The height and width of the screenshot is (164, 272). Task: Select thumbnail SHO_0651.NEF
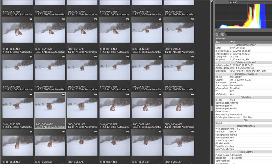point(82,70)
